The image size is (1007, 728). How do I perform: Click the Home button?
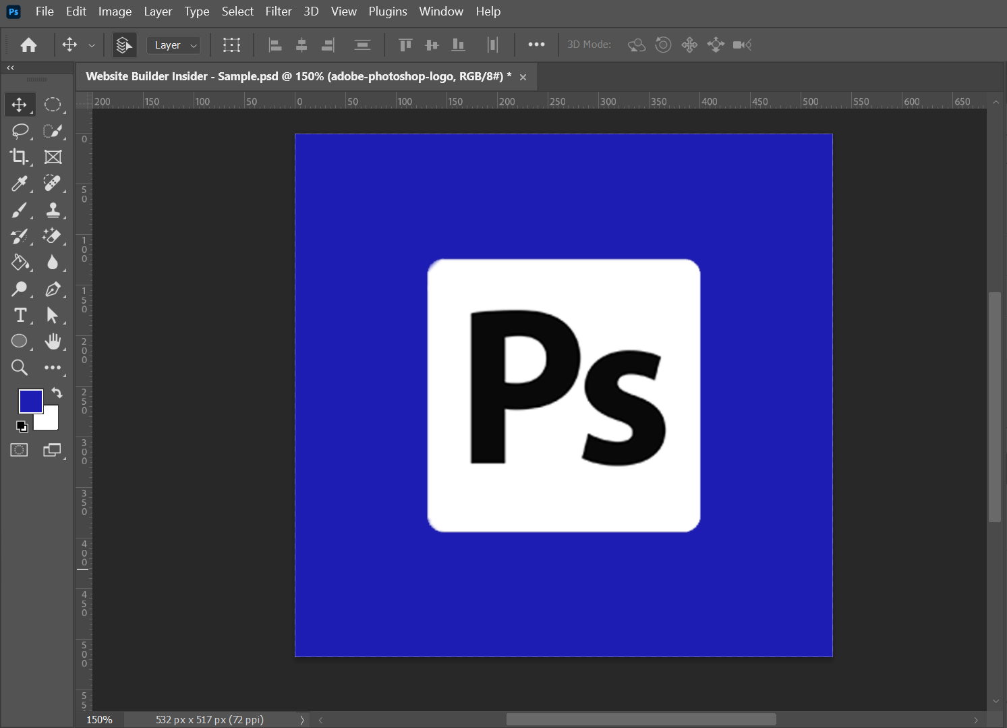(x=28, y=45)
